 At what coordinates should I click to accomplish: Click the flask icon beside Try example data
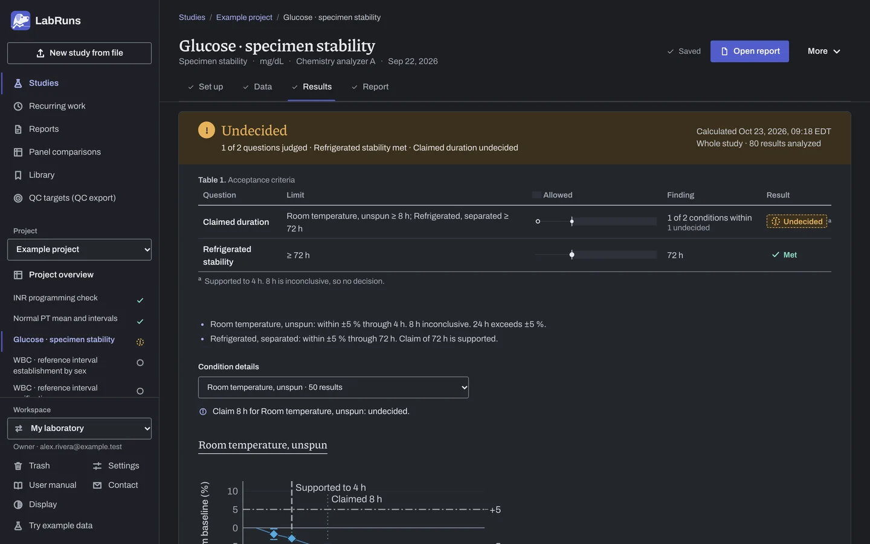pos(18,526)
